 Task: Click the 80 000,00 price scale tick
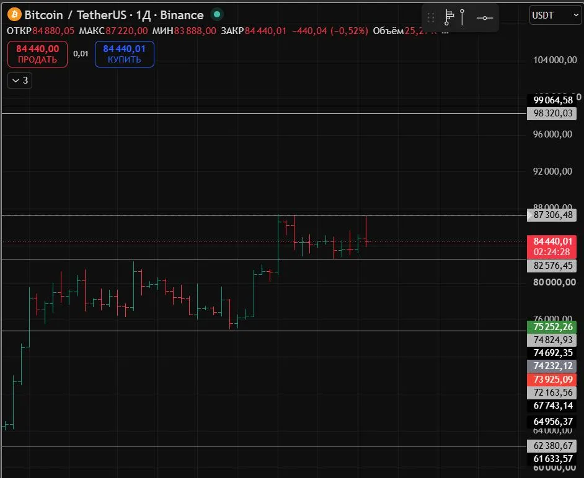555,282
